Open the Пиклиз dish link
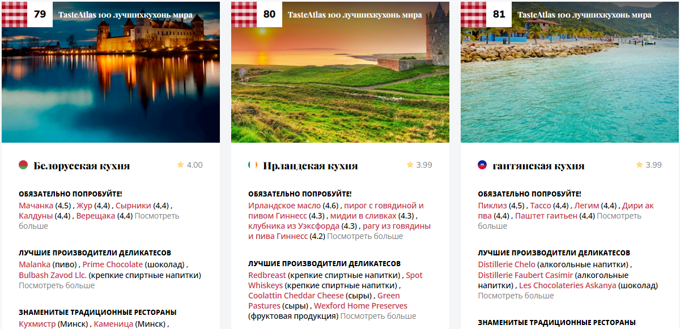Viewport: 680px width, 329px height. point(493,206)
